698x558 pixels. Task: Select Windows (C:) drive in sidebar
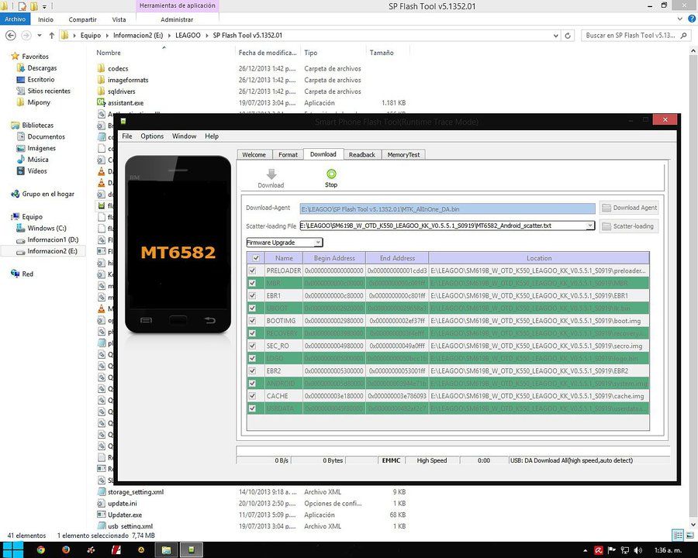(x=47, y=229)
